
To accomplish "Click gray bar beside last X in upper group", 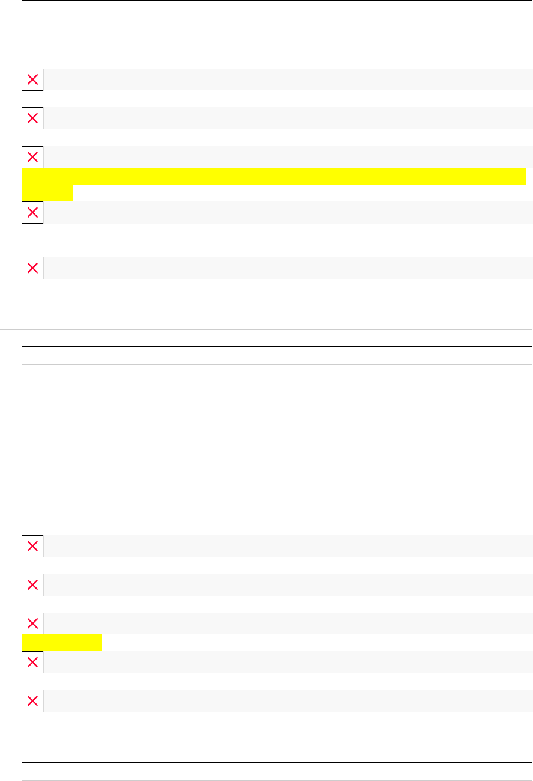I will pyautogui.click(x=288, y=268).
